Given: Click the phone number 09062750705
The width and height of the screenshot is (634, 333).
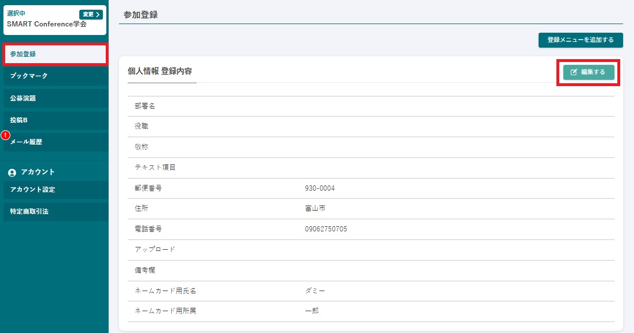Looking at the screenshot, I should coord(326,229).
